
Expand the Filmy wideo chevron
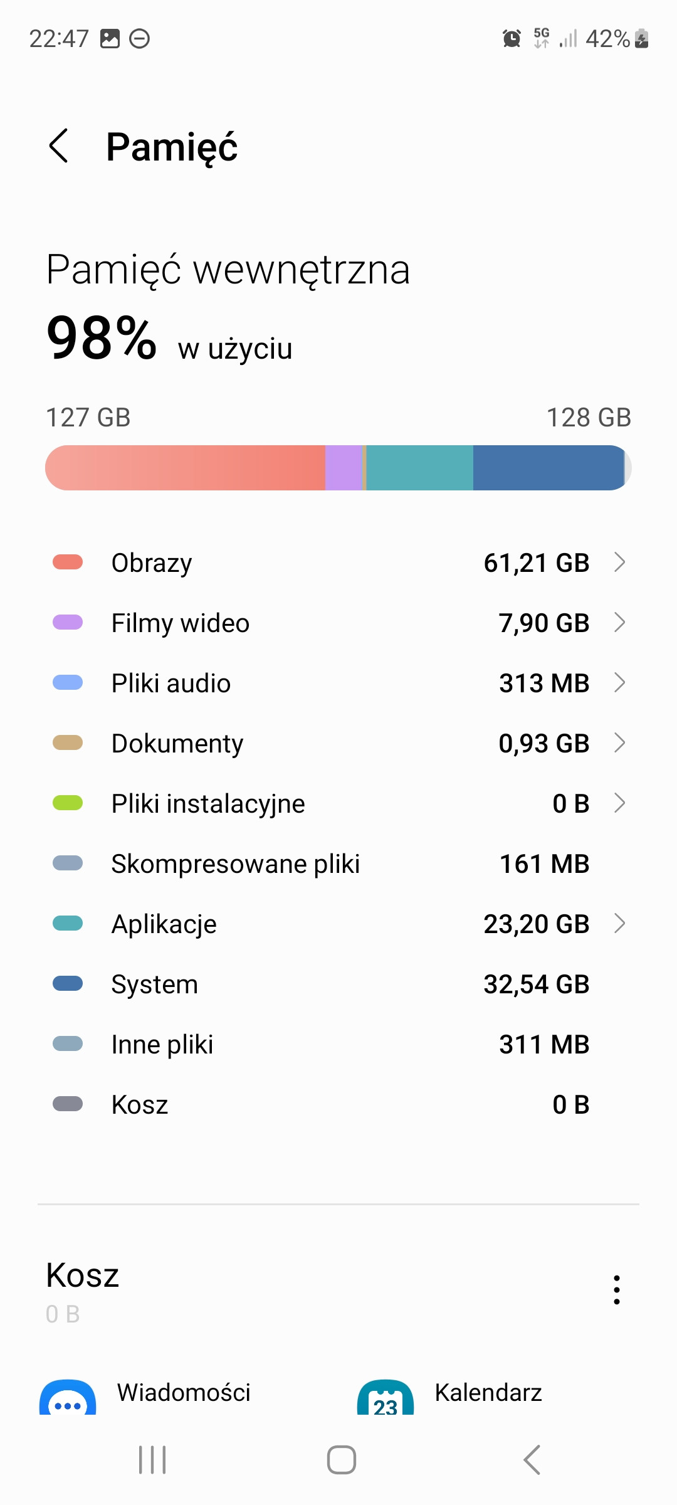(619, 623)
